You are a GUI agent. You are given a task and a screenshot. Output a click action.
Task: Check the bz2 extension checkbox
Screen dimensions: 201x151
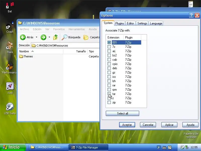pyautogui.click(x=109, y=55)
